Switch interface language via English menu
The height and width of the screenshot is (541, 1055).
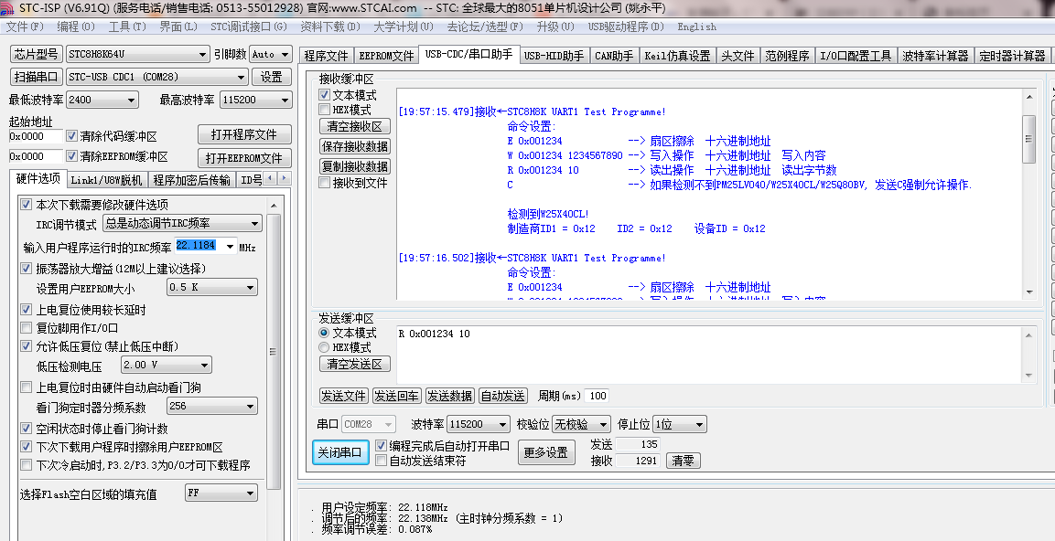tap(696, 27)
